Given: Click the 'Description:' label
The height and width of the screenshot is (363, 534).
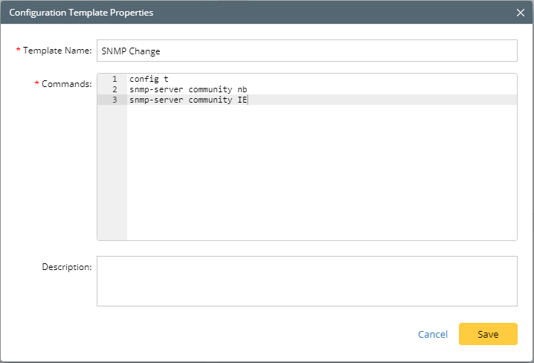Looking at the screenshot, I should click(66, 266).
